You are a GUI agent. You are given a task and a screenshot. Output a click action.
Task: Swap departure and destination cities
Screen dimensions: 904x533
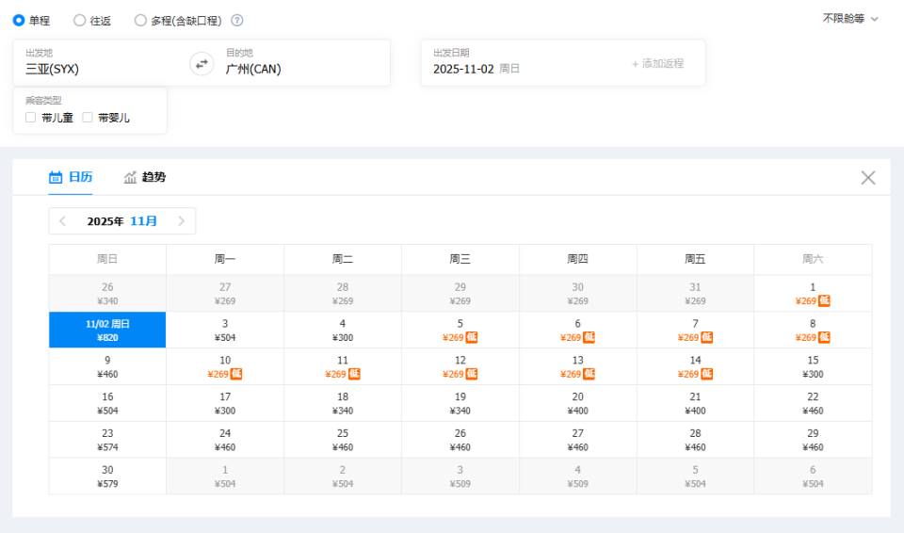(x=202, y=63)
